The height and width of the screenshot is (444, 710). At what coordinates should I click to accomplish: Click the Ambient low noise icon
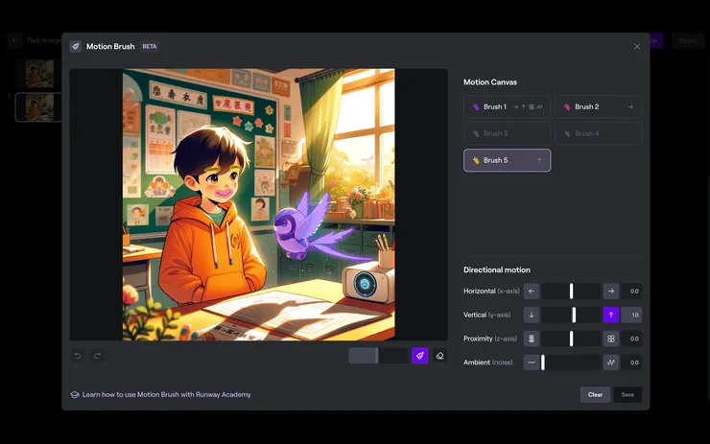click(x=532, y=362)
